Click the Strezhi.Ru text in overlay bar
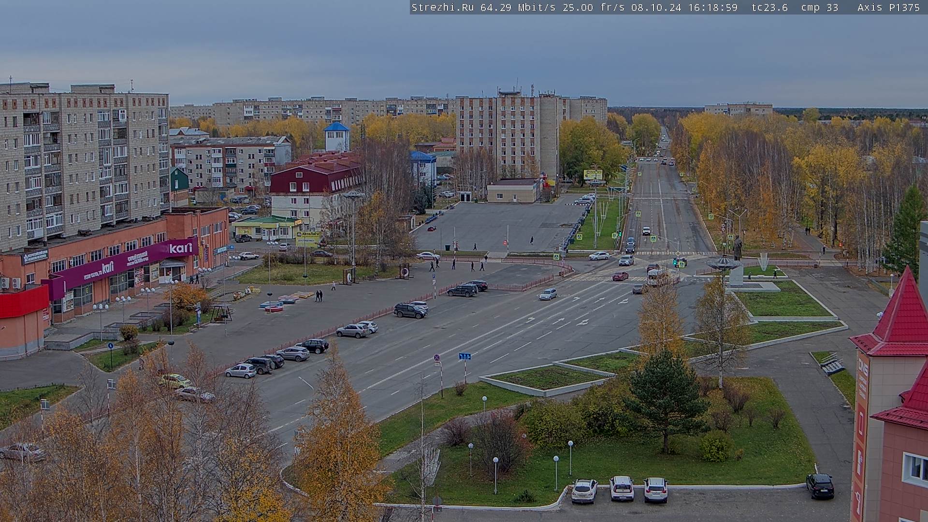This screenshot has width=928, height=522. pos(442,7)
